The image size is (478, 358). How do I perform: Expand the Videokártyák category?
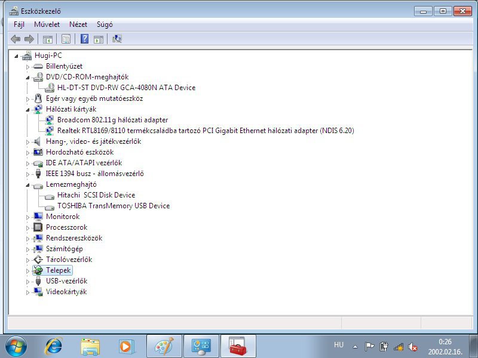(x=27, y=292)
